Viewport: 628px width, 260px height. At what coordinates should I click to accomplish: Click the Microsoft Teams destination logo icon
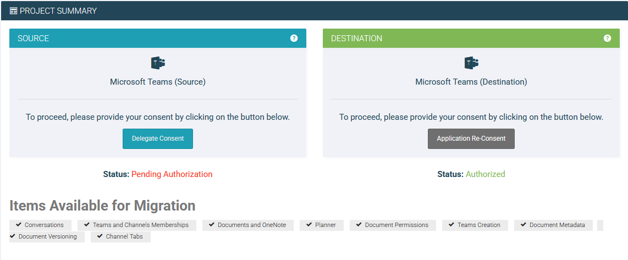[471, 63]
